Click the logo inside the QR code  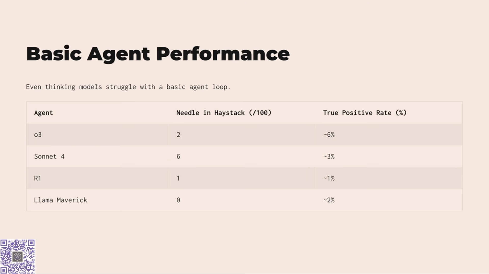pos(18,256)
